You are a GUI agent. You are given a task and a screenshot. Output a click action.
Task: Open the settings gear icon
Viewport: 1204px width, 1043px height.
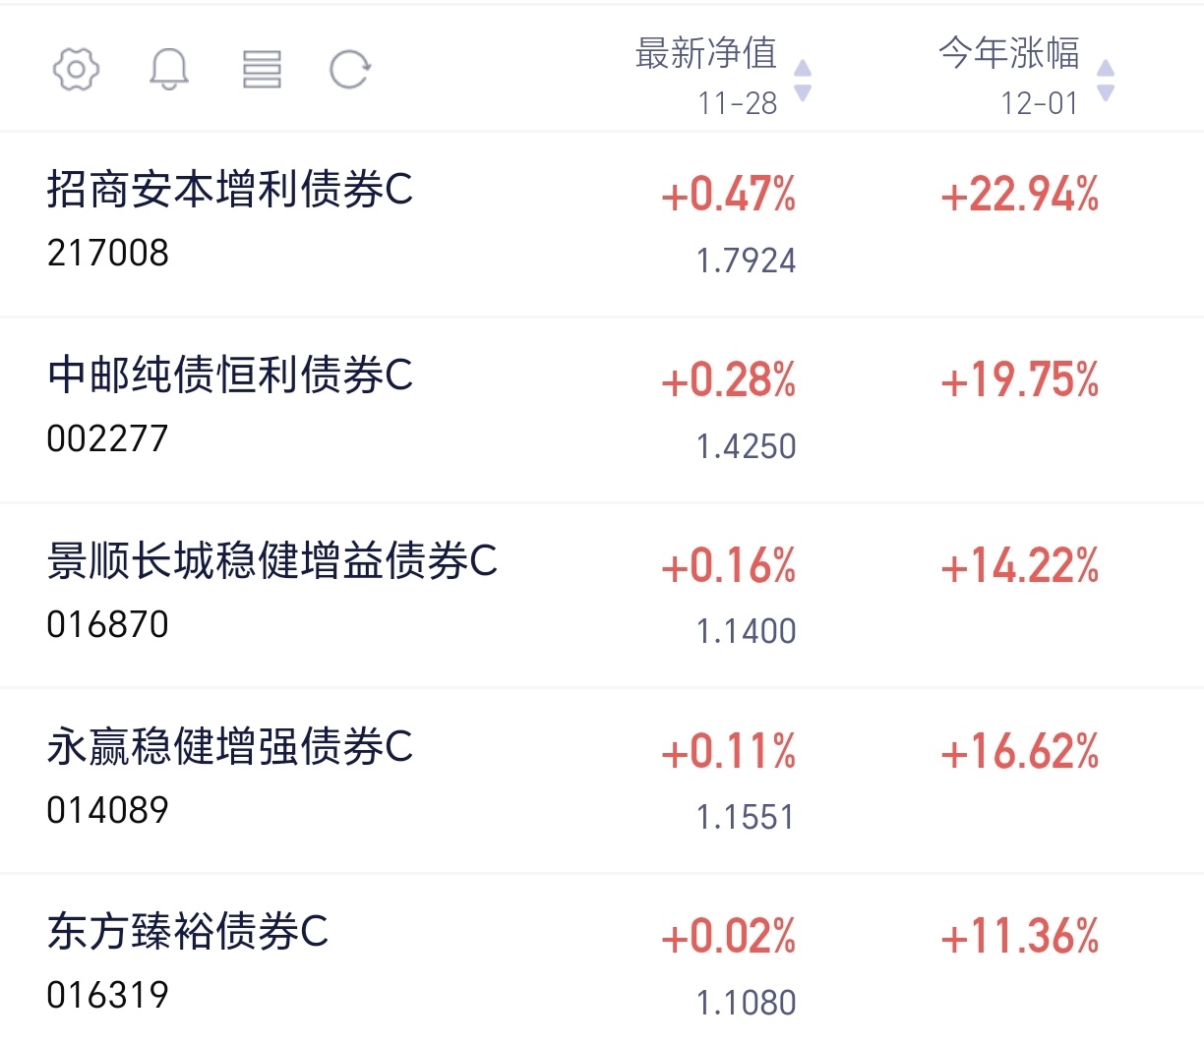coord(76,70)
